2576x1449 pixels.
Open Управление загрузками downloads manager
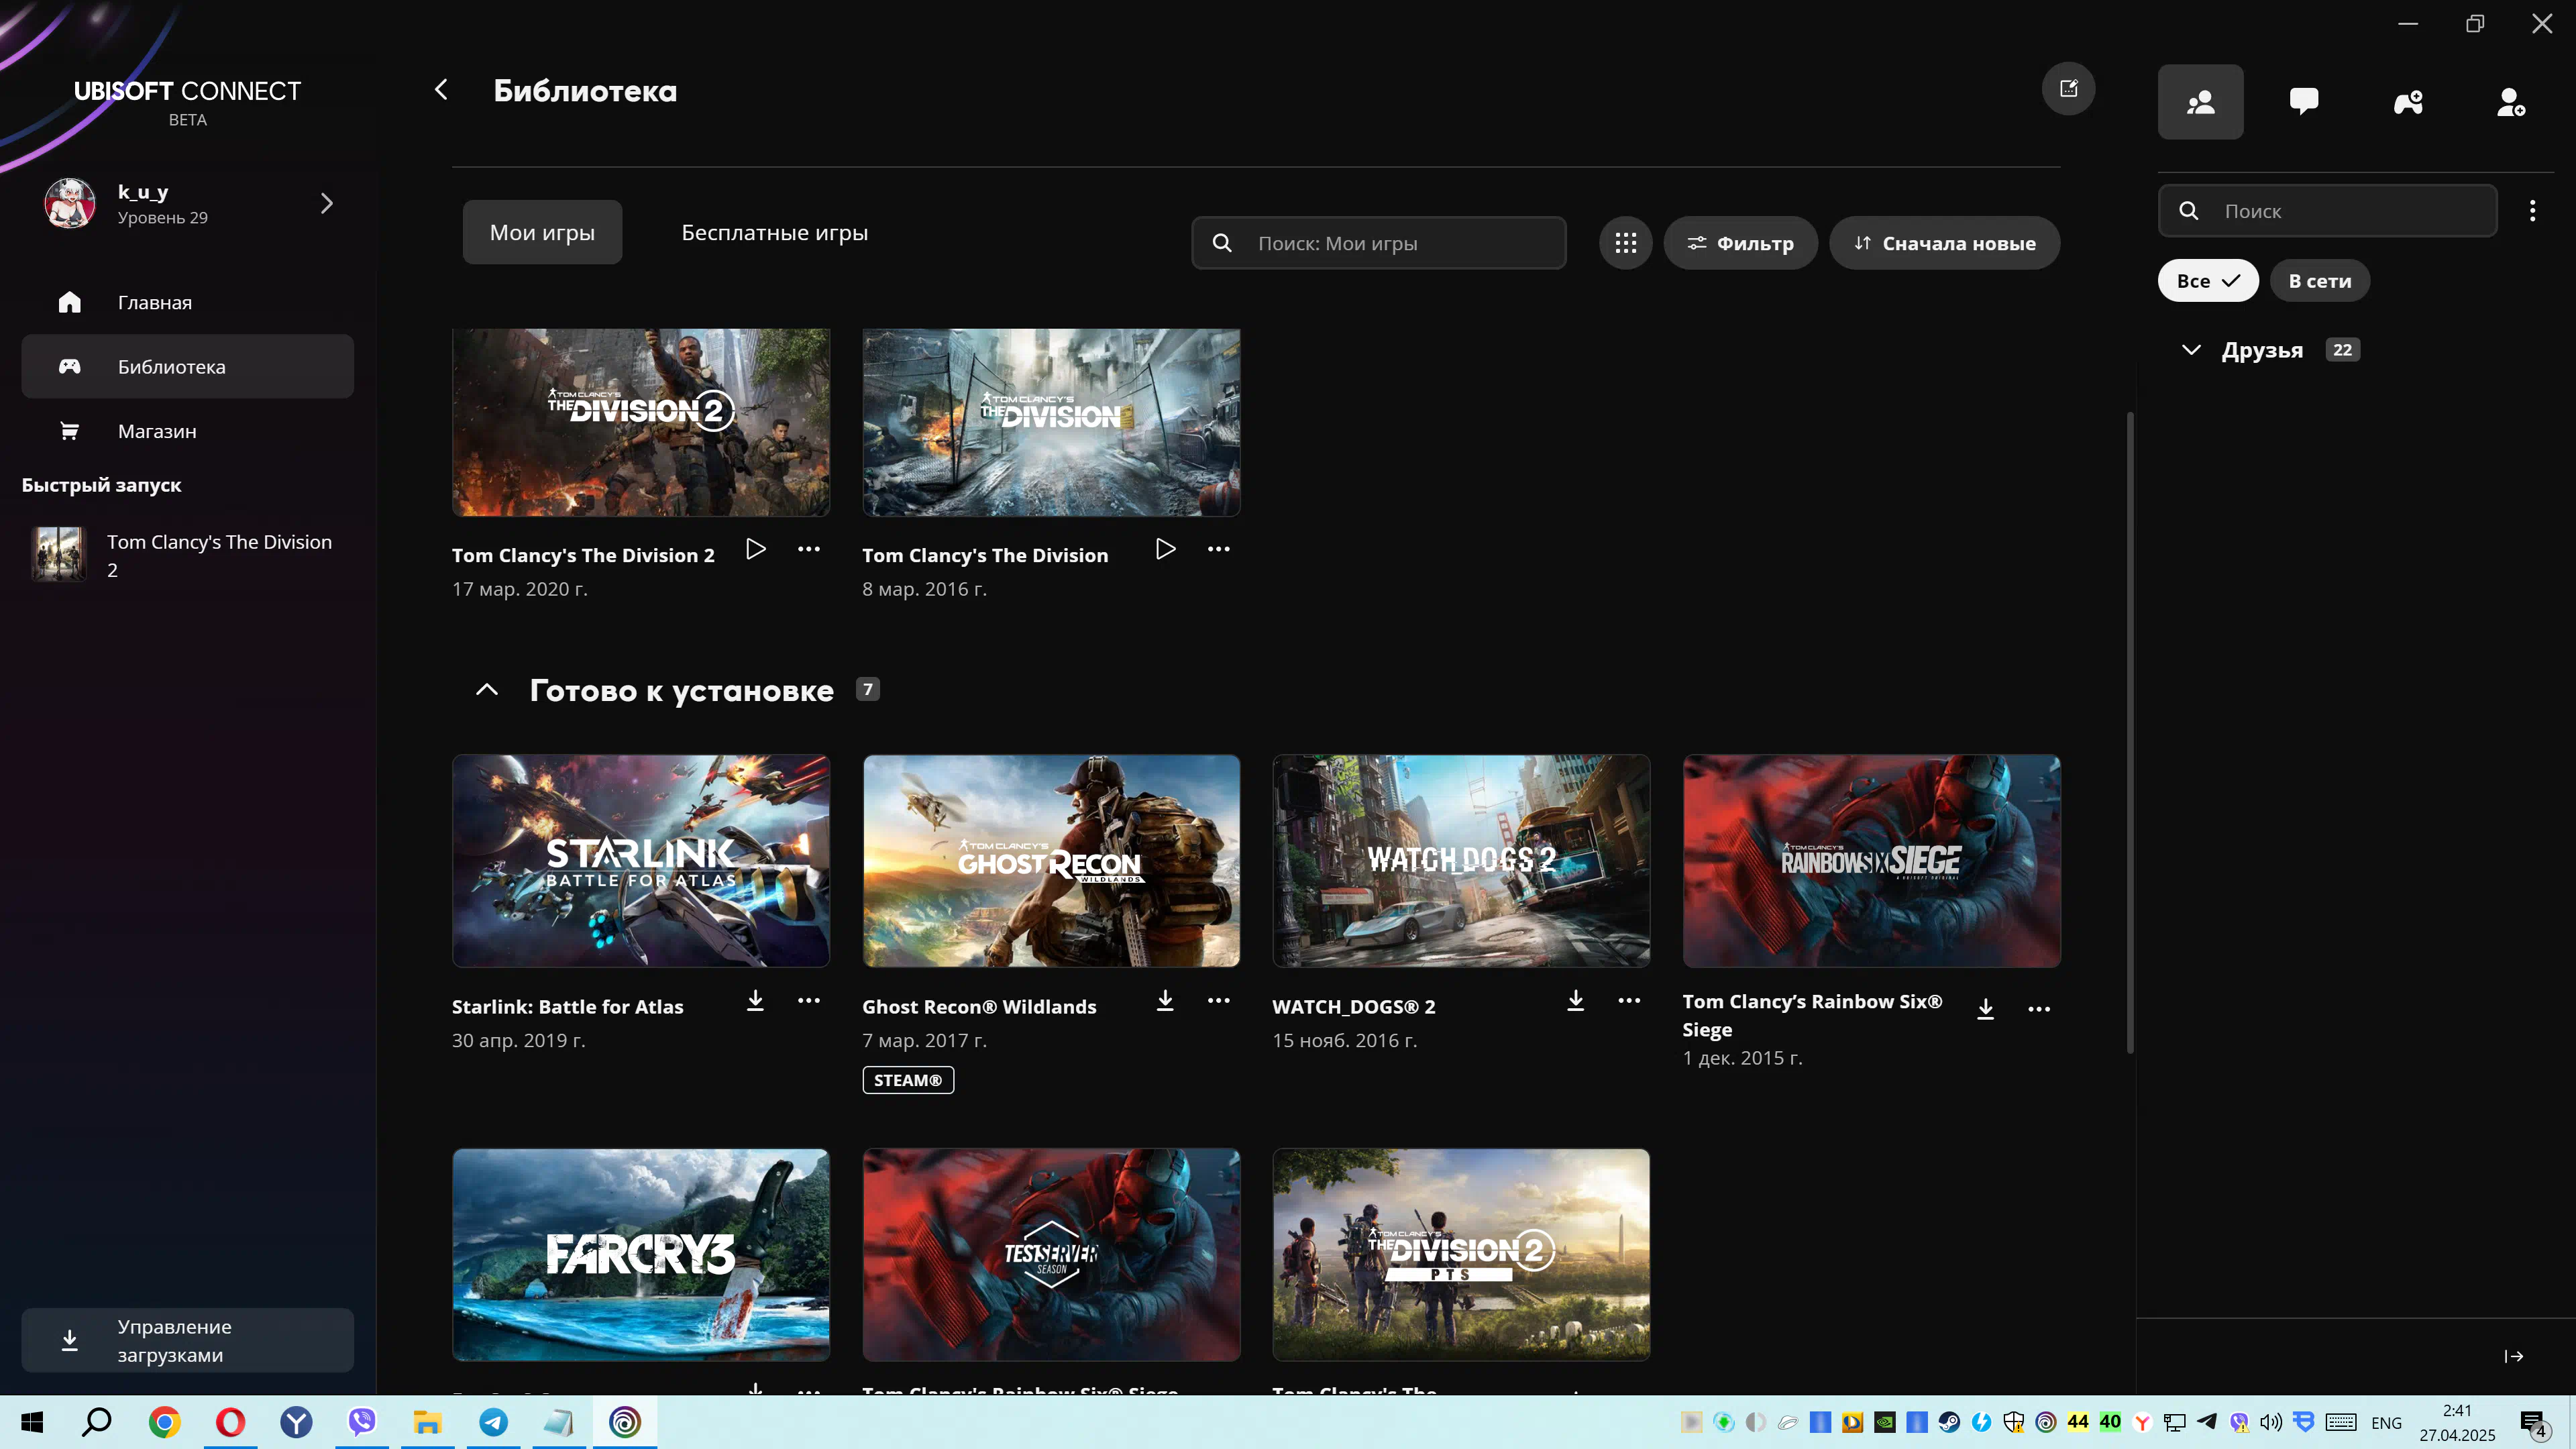[x=187, y=1340]
